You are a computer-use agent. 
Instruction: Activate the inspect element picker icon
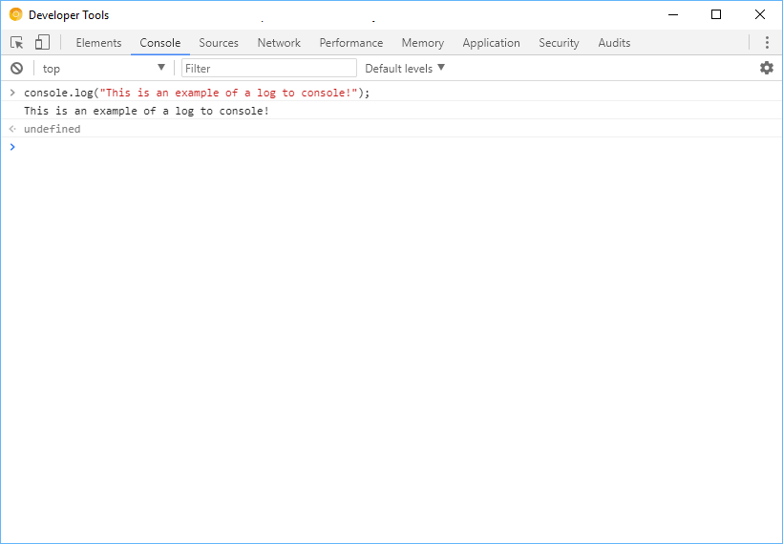click(17, 42)
